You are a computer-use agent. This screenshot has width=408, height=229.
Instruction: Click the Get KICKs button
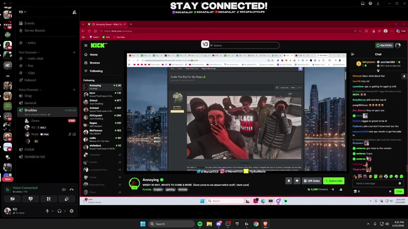click(384, 45)
